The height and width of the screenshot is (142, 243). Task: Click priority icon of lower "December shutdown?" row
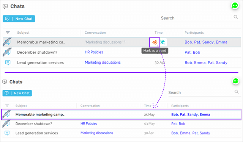coord(6,123)
